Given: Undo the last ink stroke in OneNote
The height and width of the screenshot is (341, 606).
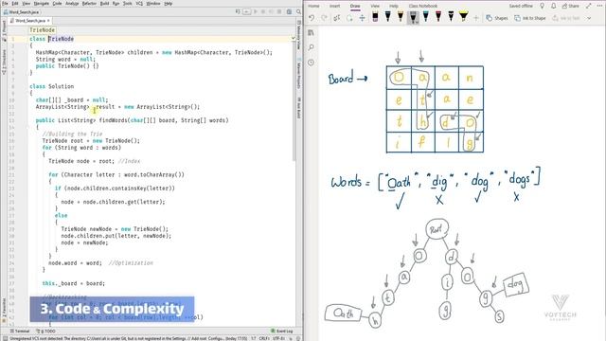Looking at the screenshot, I should [x=312, y=18].
